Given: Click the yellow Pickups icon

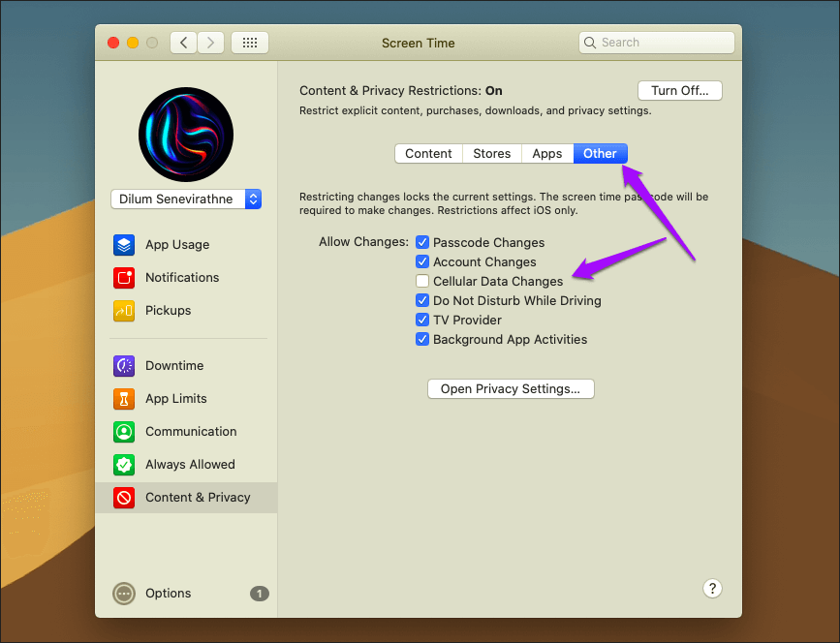Looking at the screenshot, I should pos(124,311).
